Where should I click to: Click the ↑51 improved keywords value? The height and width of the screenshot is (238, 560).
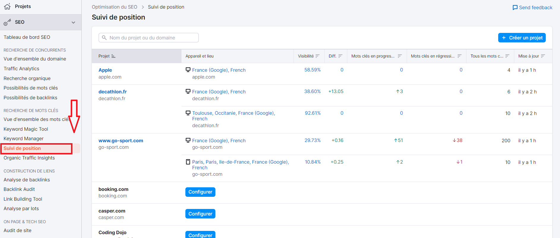point(398,140)
